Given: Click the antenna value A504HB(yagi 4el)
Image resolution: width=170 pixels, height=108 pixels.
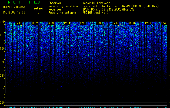Looking at the screenshot, I should (x=95, y=13).
